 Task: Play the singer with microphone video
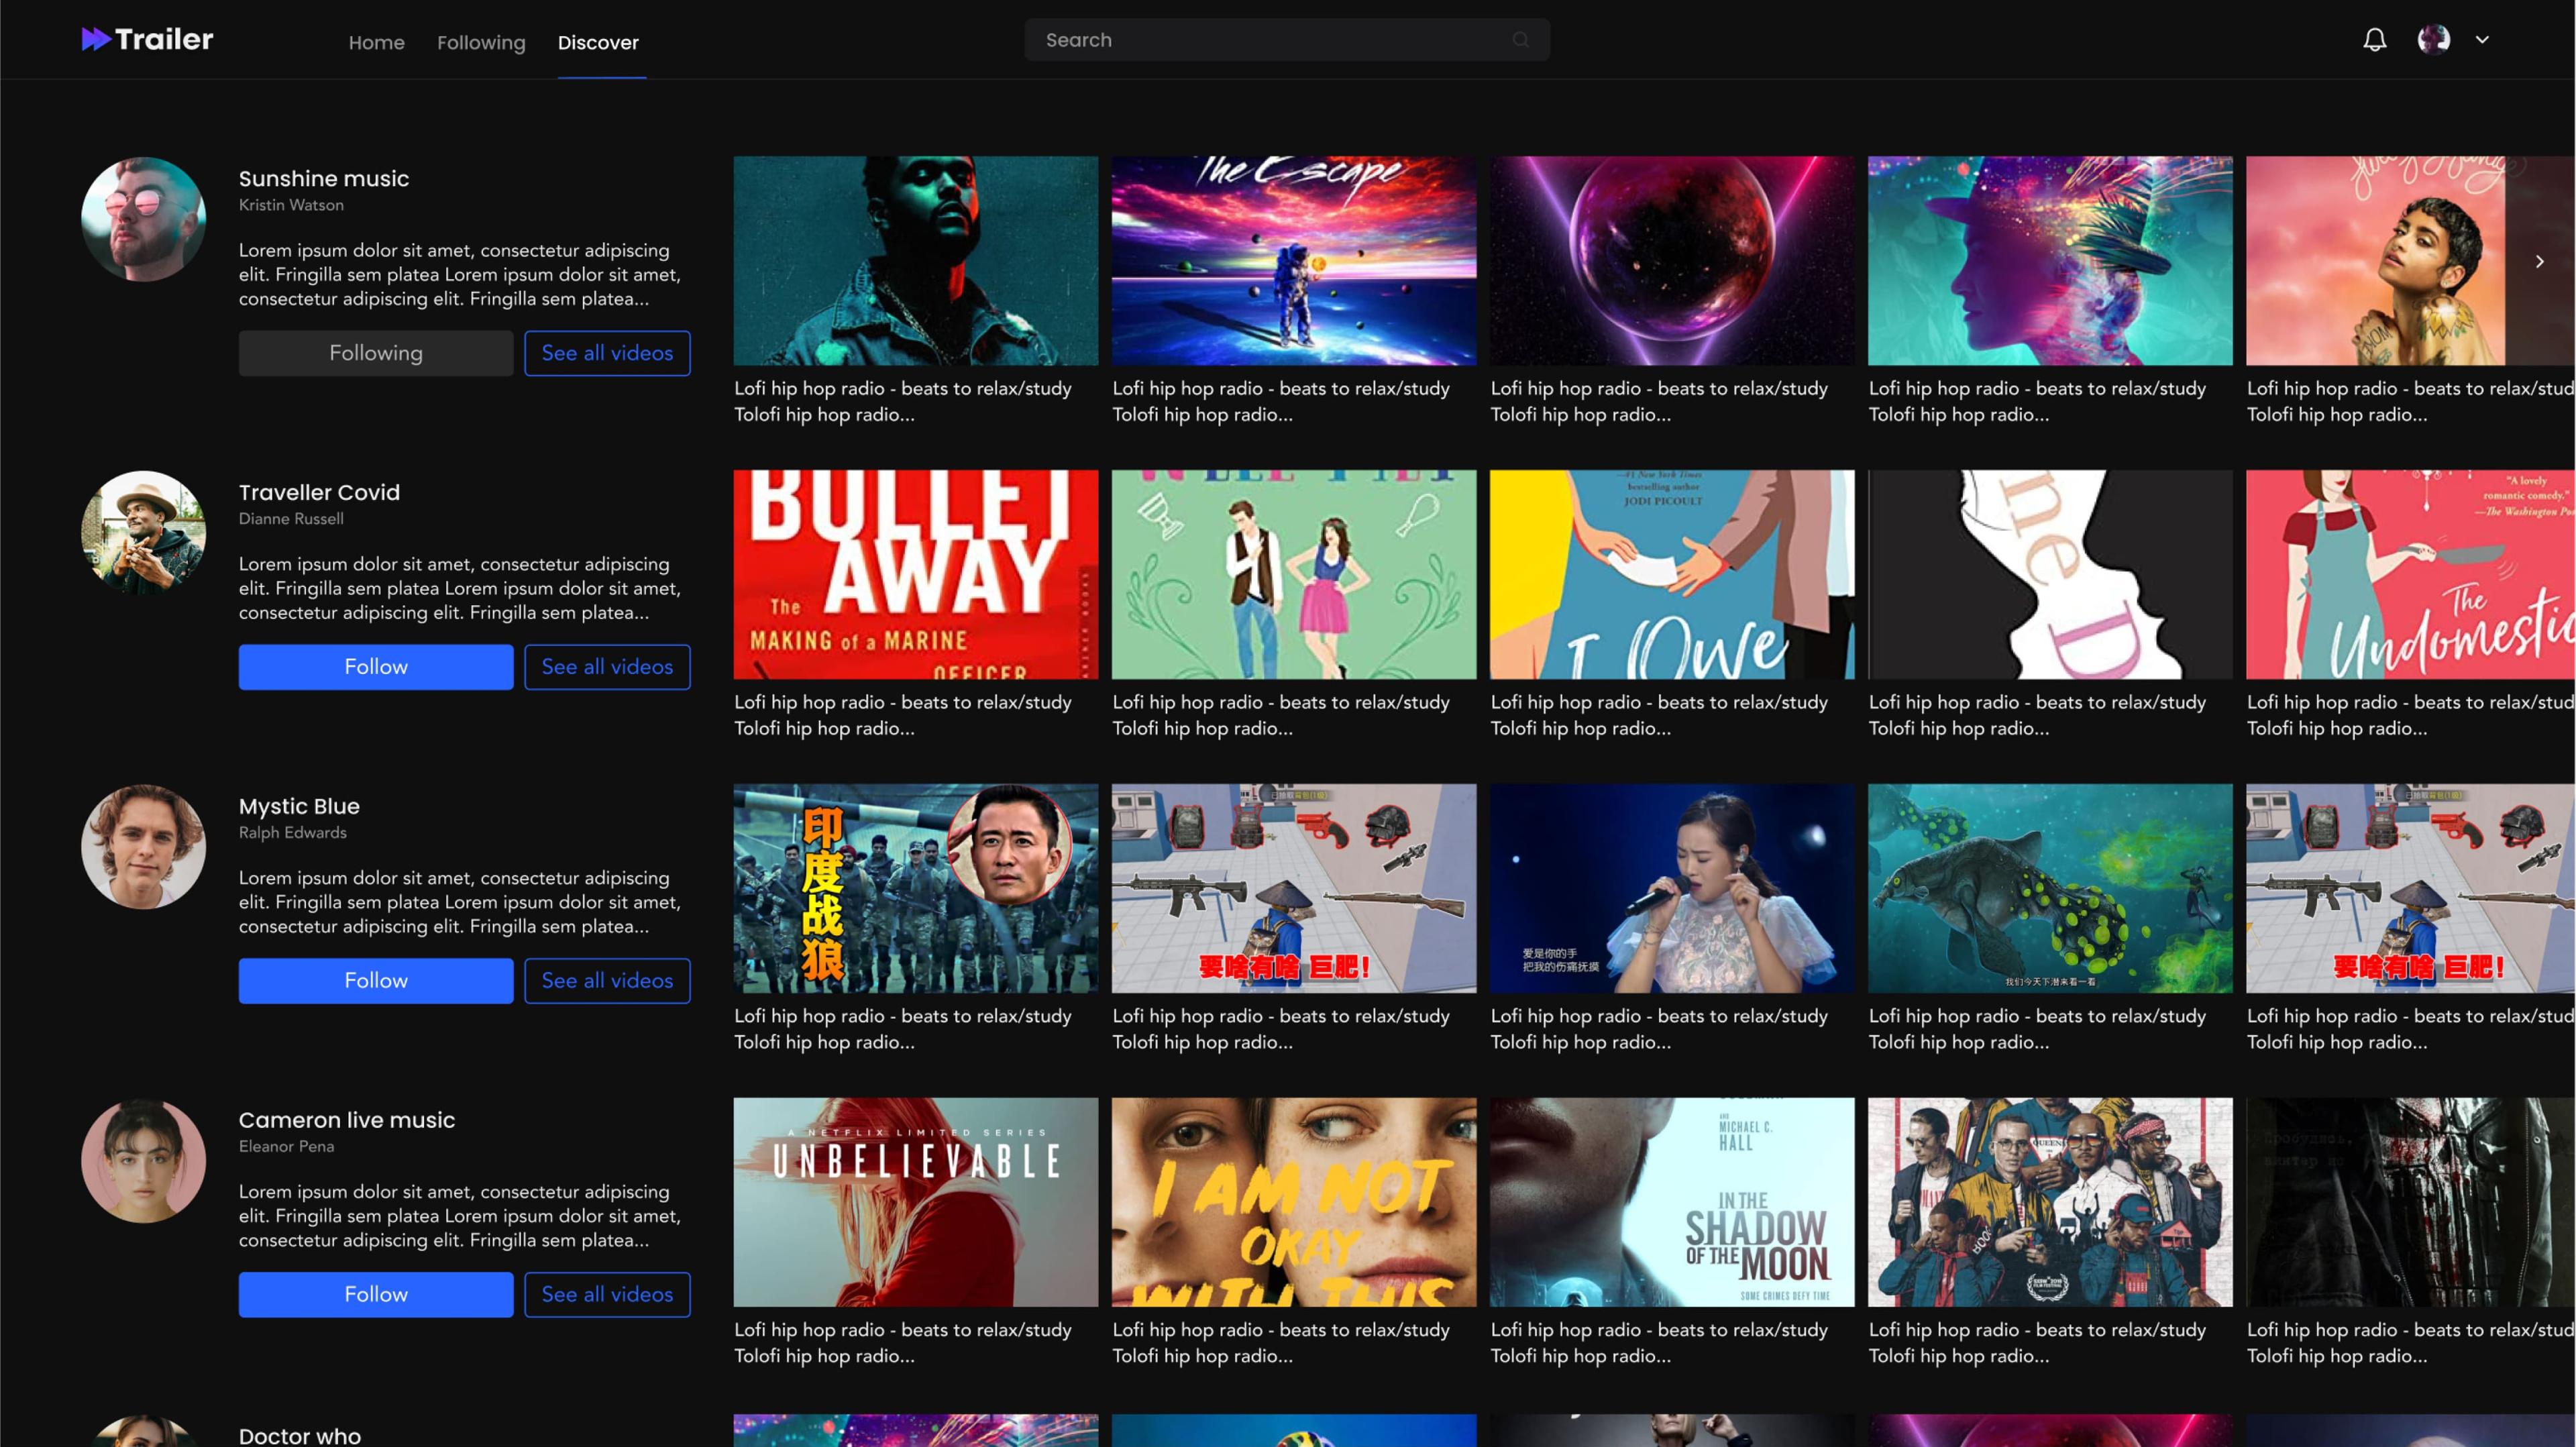(x=1672, y=889)
